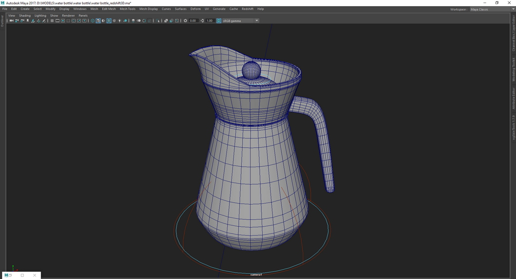
Task: Open the Attribute Editor side tab
Action: pos(513,98)
